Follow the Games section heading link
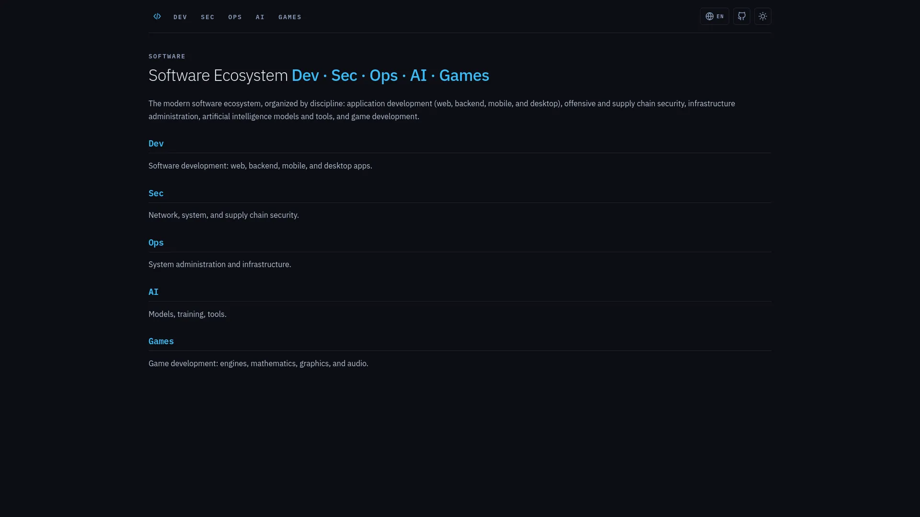Viewport: 920px width, 517px height. (x=161, y=341)
